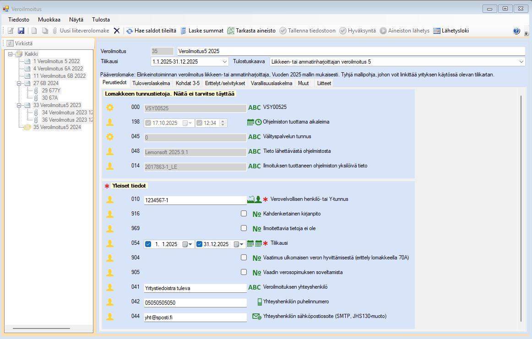532x339 pixels.
Task: Open the Tulosta menu
Action: tap(101, 20)
